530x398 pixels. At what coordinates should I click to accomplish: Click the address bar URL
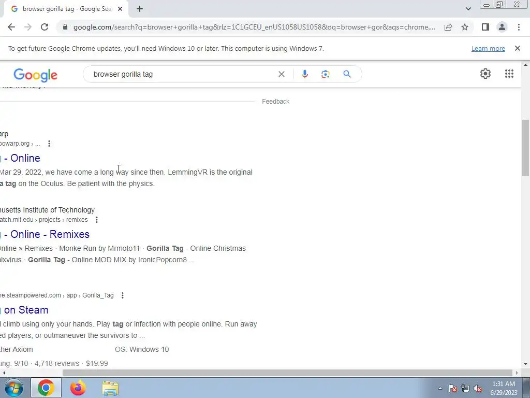[254, 27]
